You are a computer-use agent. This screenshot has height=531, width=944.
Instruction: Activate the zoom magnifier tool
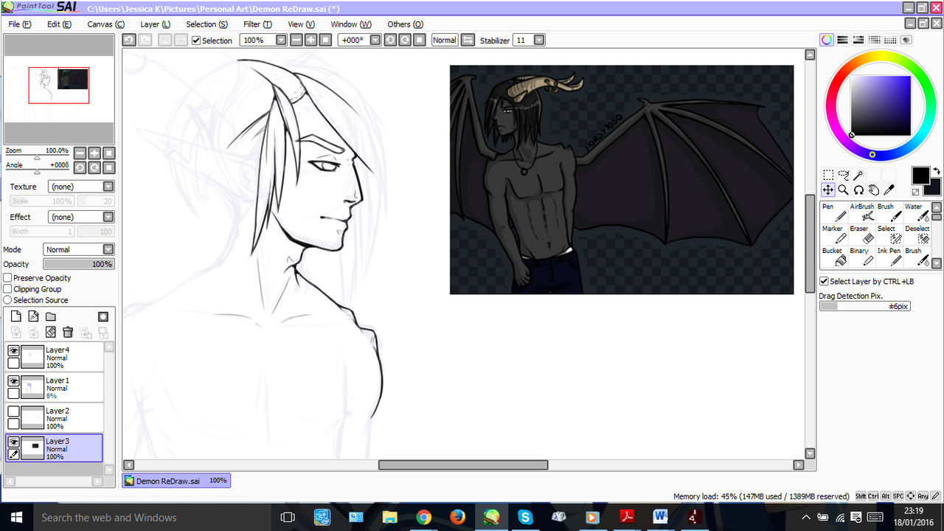(x=843, y=190)
